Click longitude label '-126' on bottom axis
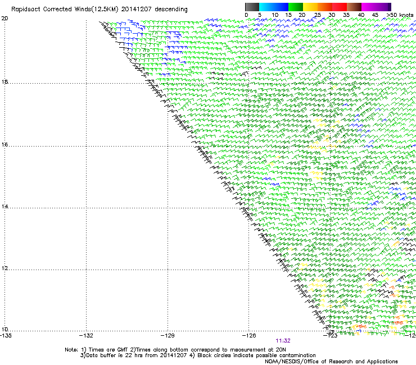 pyautogui.click(x=249, y=336)
